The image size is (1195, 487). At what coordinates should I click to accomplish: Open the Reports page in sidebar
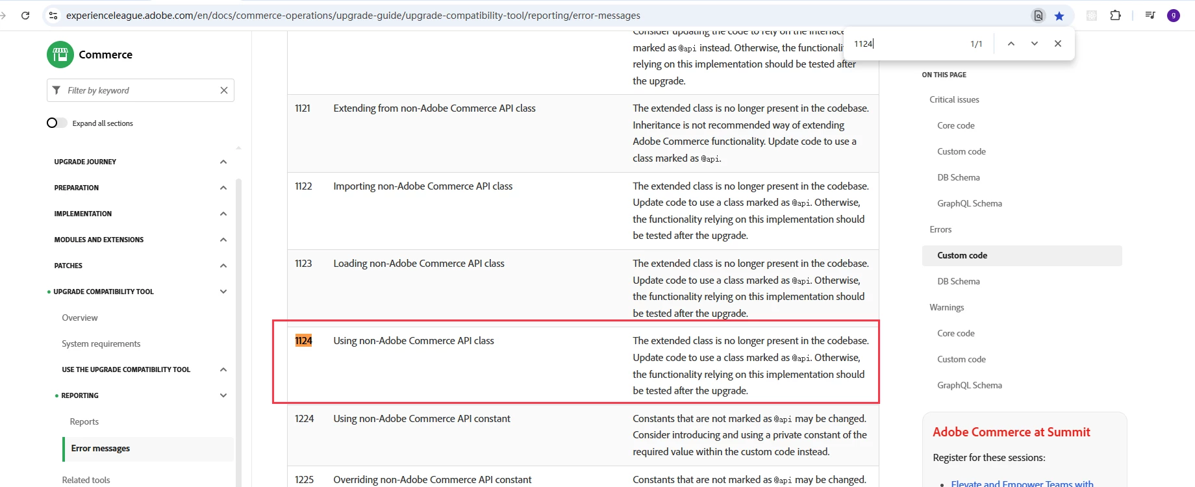tap(84, 421)
